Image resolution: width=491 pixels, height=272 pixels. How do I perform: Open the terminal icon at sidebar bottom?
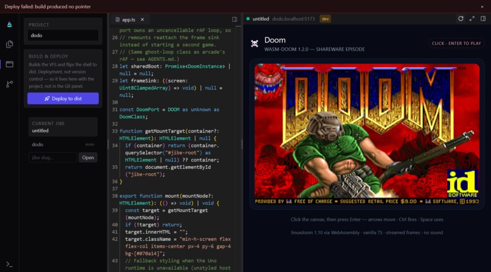coord(9,265)
